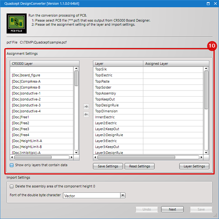Click the CR5000 list vertical scrollbar thumb
219x219 pixels.
point(76,78)
